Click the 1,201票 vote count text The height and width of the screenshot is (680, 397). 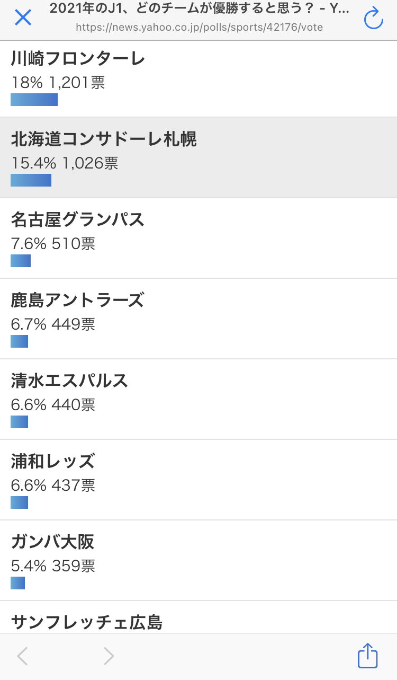point(77,83)
